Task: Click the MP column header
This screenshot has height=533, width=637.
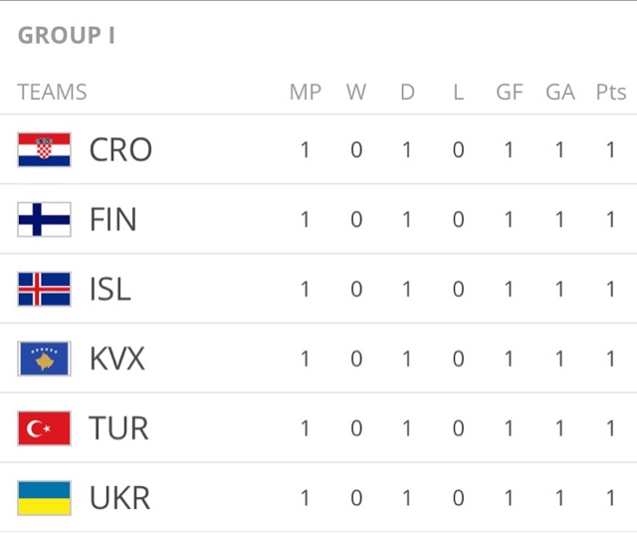Action: click(x=306, y=93)
